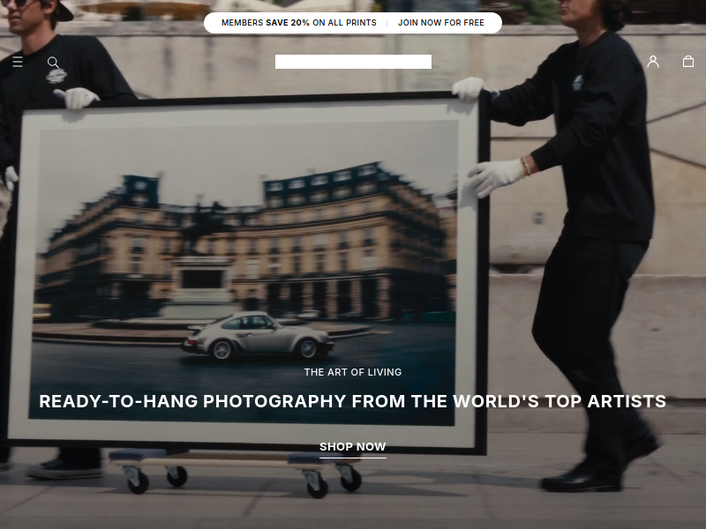706x529 pixels.
Task: Open the hamburger navigation menu
Action: (x=18, y=62)
